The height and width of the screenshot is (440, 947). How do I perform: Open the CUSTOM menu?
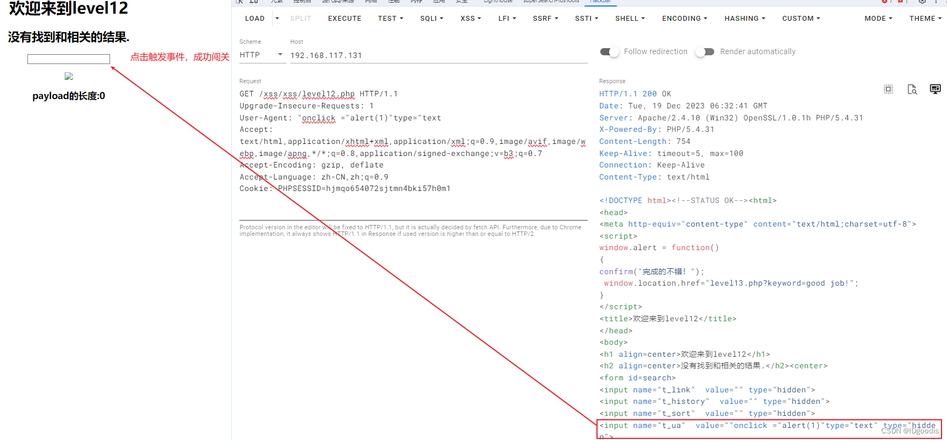tap(801, 19)
